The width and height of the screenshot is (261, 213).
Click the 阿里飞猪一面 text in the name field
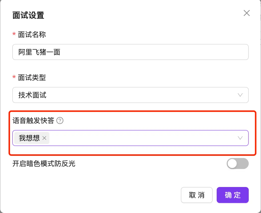point(39,52)
